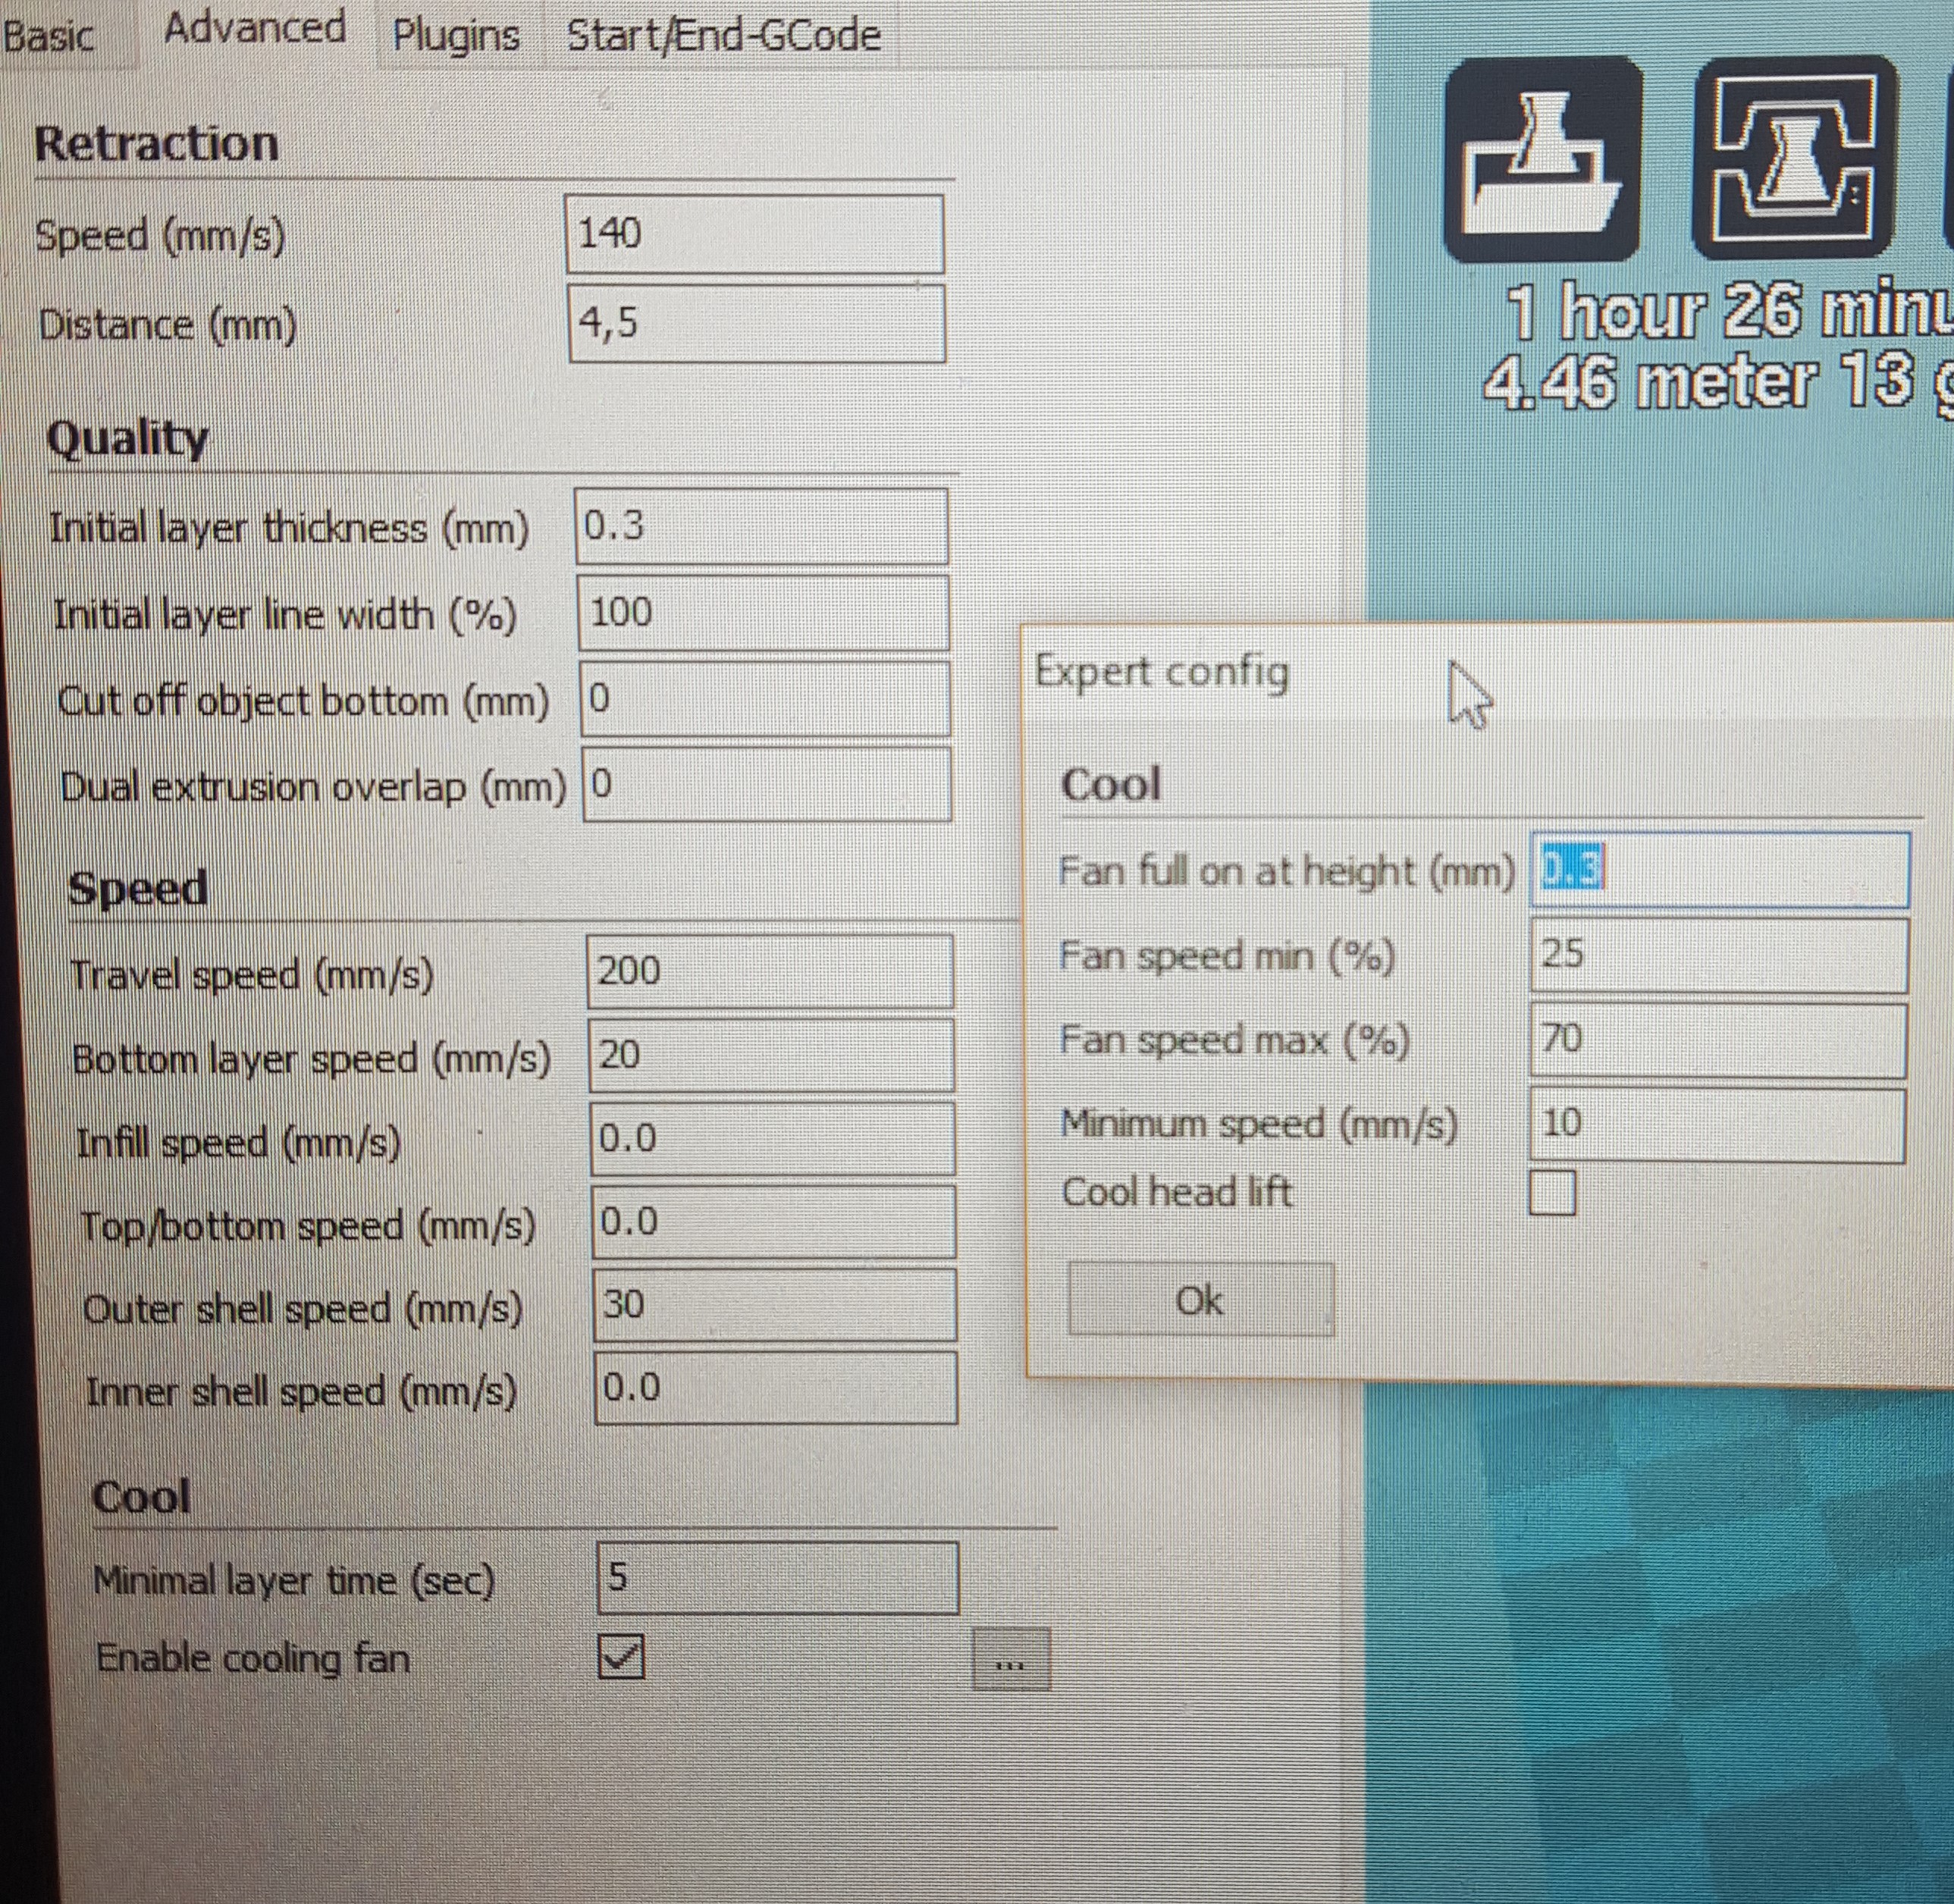The image size is (1954, 1904).
Task: Click Initial layer thickness field
Action: click(761, 527)
